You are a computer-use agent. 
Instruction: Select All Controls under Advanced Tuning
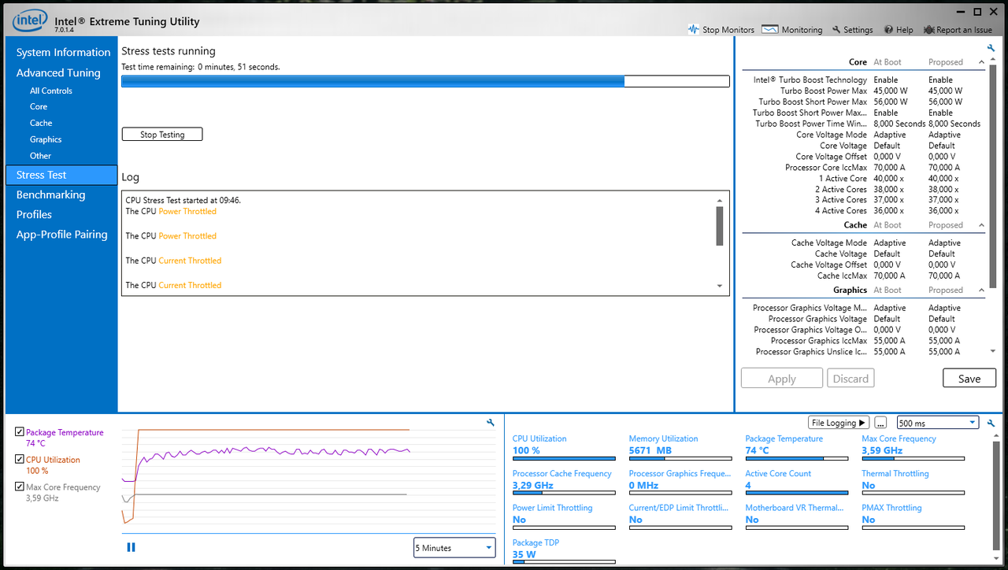[51, 91]
